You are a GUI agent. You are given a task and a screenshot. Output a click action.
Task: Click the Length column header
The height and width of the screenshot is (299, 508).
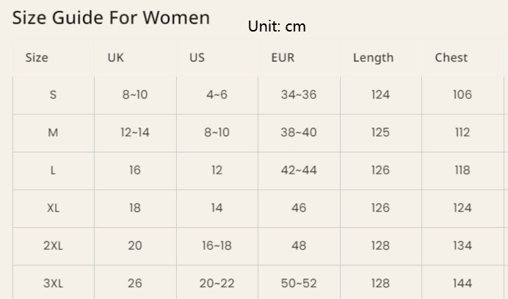[373, 58]
